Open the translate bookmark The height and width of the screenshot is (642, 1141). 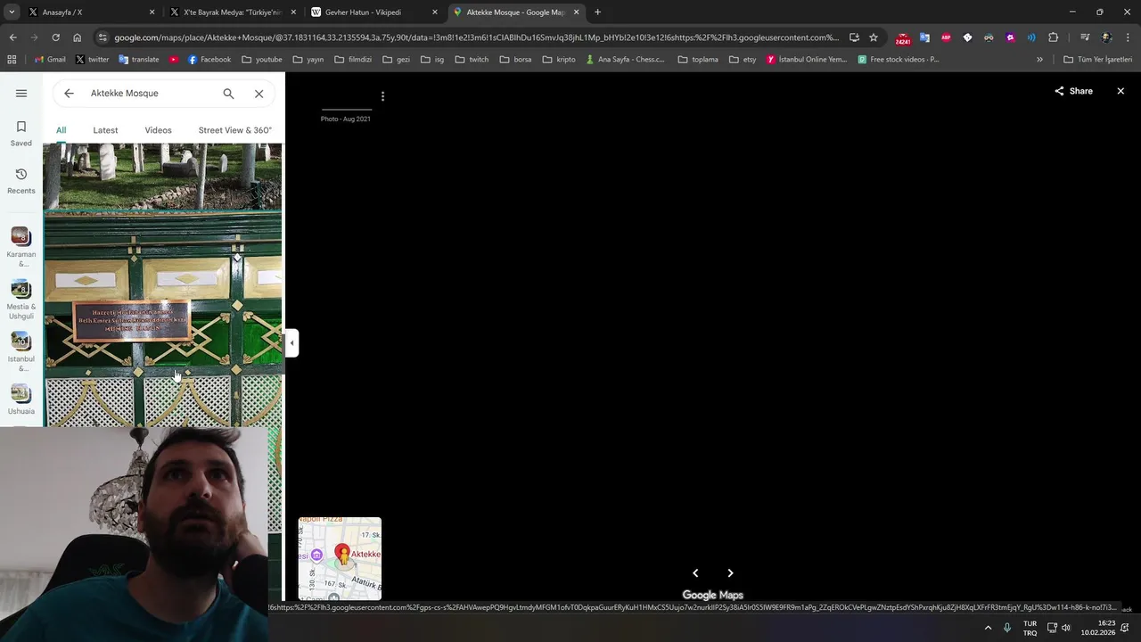138,60
